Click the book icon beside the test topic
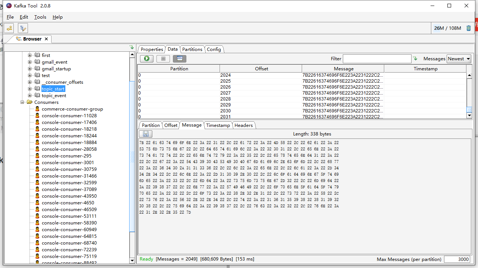 (x=37, y=75)
